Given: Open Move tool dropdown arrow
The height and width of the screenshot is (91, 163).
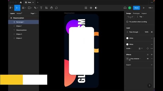Looking at the screenshot, I should coord(19,8).
